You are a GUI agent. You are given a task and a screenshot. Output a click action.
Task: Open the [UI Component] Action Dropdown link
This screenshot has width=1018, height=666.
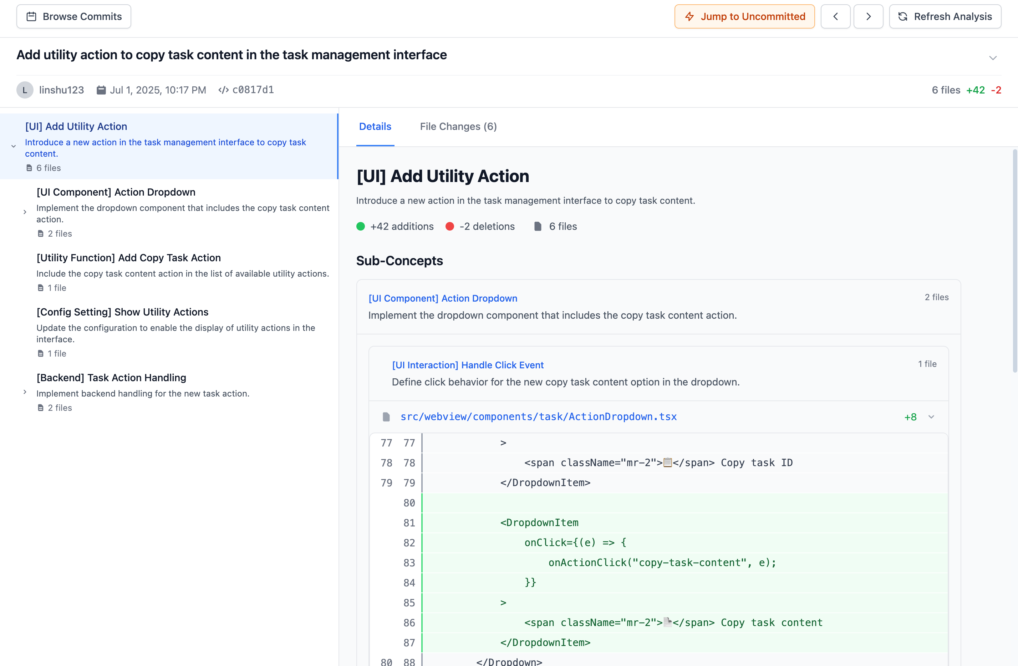[x=442, y=298]
